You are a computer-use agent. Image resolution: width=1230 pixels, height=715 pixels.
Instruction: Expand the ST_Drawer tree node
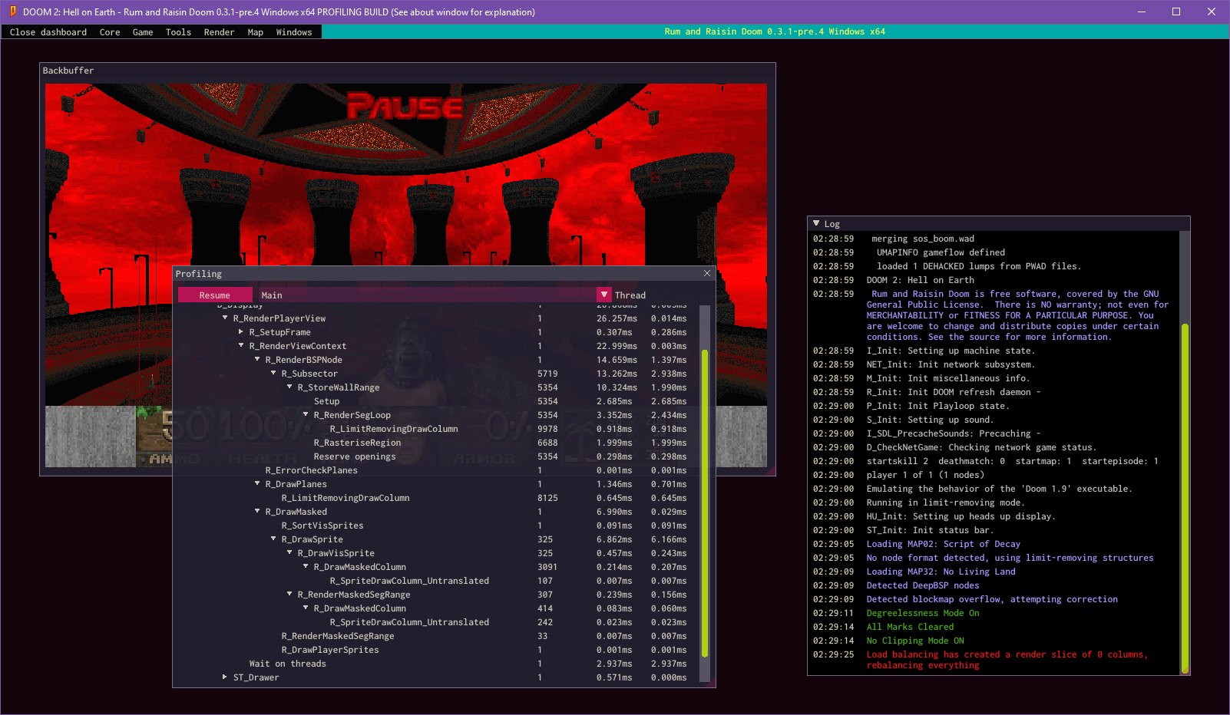tap(225, 677)
